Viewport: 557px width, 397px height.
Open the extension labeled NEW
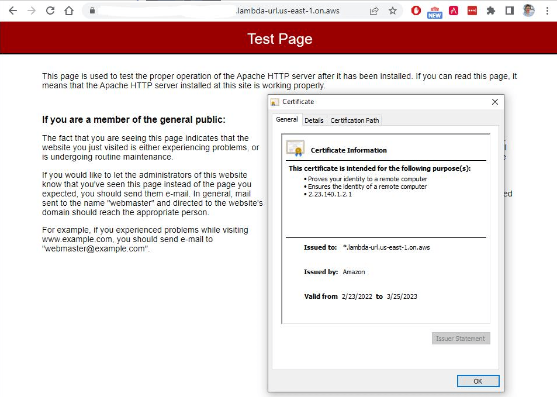435,12
